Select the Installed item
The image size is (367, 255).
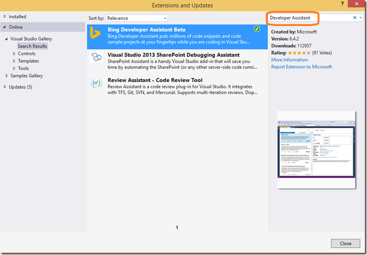17,17
